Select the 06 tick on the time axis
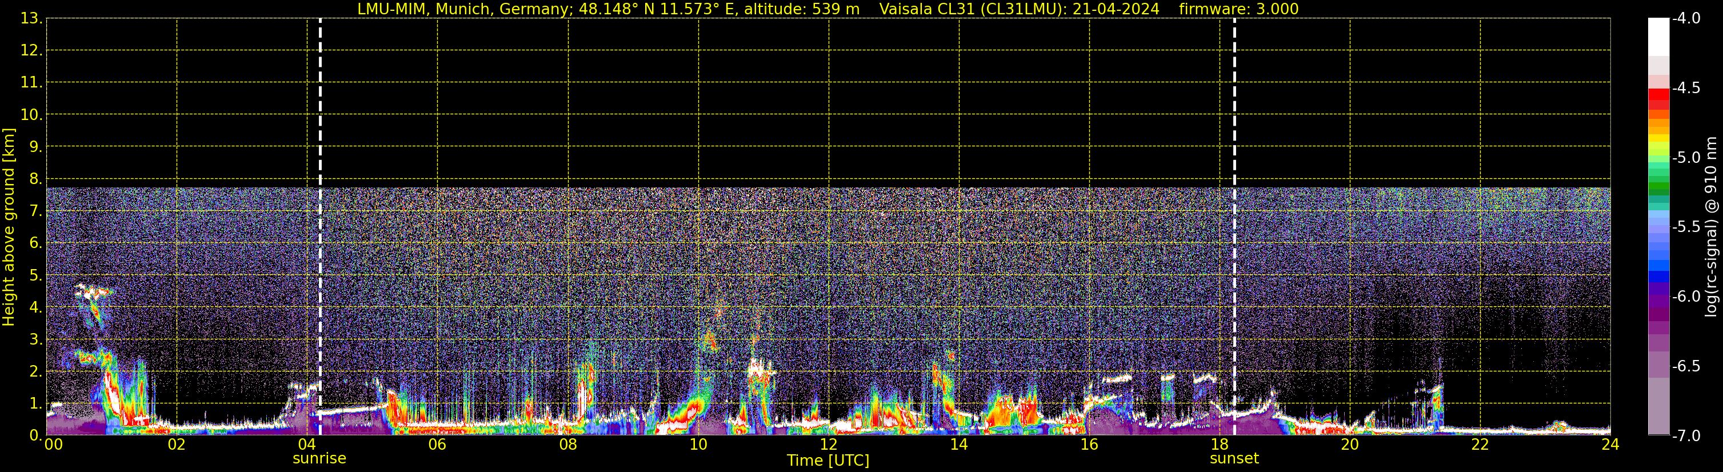1723x472 pixels. point(437,445)
